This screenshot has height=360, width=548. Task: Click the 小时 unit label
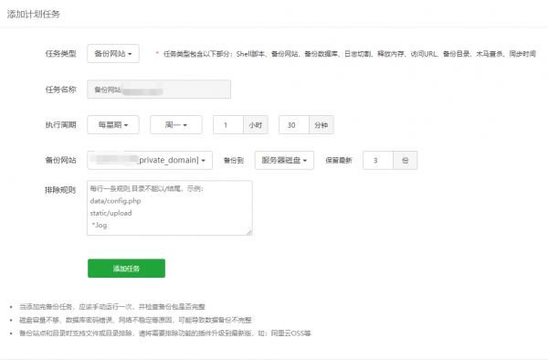[256, 125]
